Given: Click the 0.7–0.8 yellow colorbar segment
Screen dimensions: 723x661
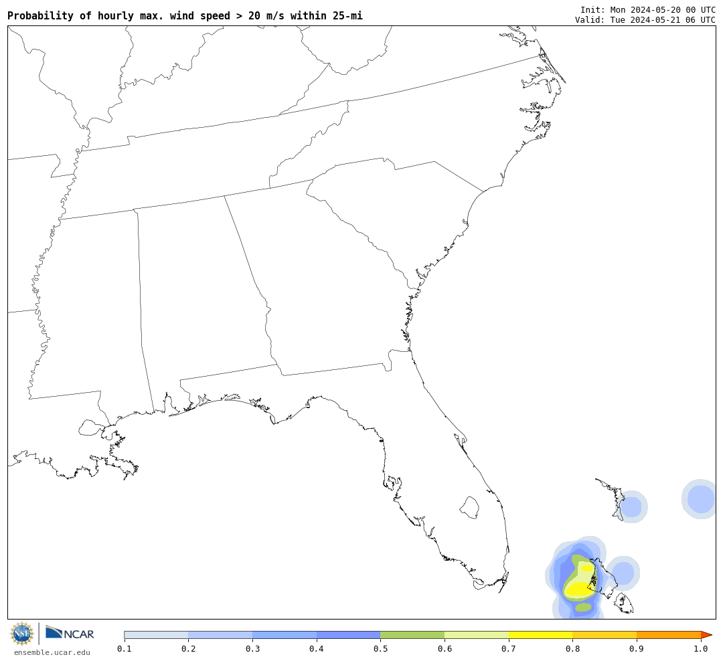Looking at the screenshot, I should pyautogui.click(x=541, y=635).
